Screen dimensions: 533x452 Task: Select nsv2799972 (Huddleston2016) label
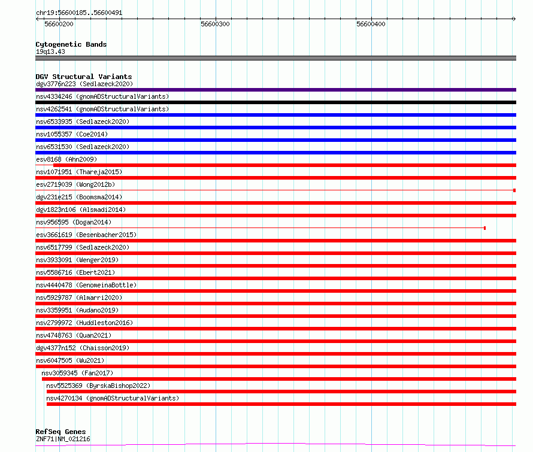click(x=84, y=323)
